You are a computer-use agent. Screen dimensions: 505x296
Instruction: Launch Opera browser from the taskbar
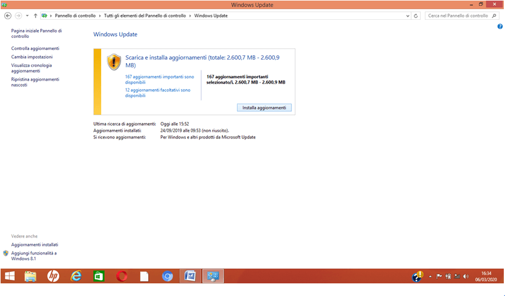(122, 276)
